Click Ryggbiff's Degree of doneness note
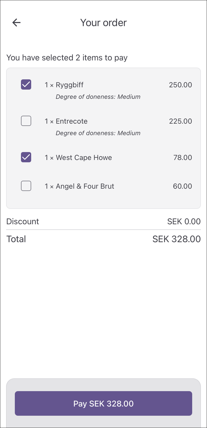Image resolution: width=207 pixels, height=428 pixels. point(98,97)
